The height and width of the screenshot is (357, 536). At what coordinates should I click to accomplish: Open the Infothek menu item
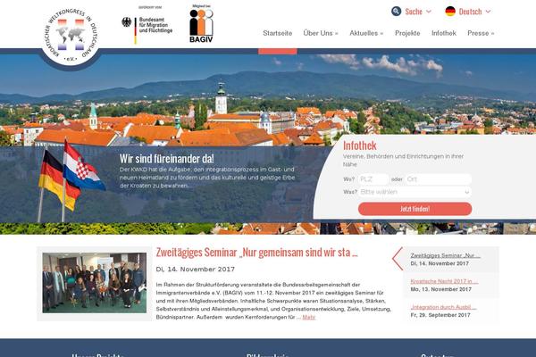click(444, 33)
